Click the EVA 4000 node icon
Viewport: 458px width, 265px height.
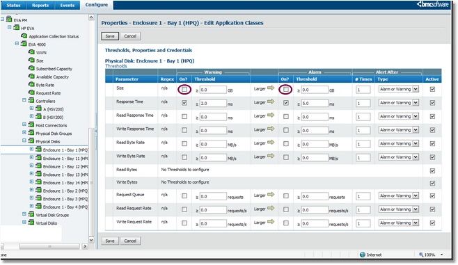pyautogui.click(x=24, y=44)
